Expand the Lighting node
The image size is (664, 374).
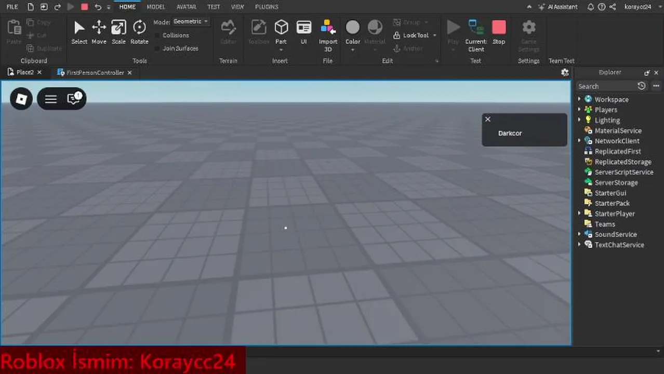(x=579, y=120)
